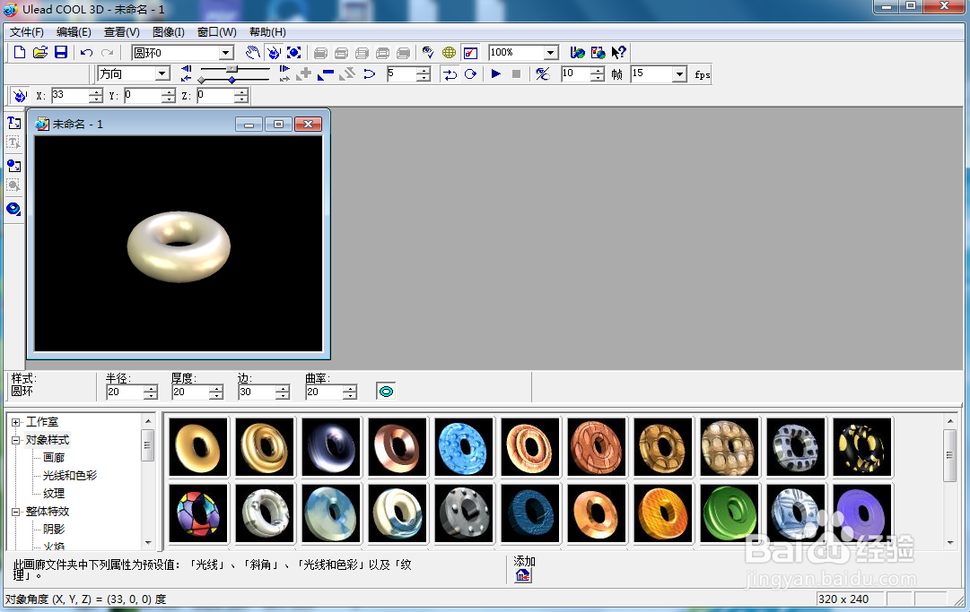Open the 编辑(E) menu
The image size is (970, 612).
[x=74, y=32]
